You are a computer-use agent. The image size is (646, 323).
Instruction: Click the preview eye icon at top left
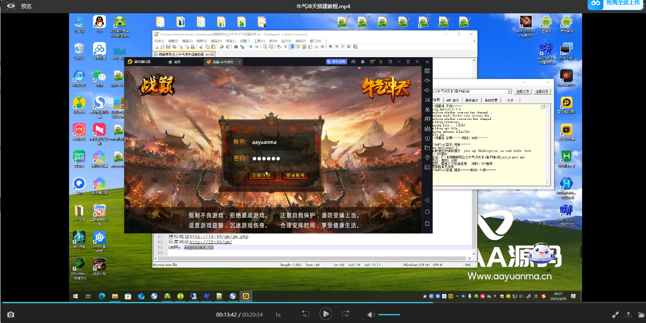[x=11, y=6]
